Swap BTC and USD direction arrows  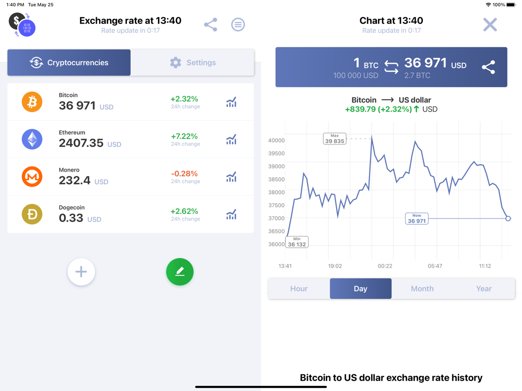(x=391, y=67)
